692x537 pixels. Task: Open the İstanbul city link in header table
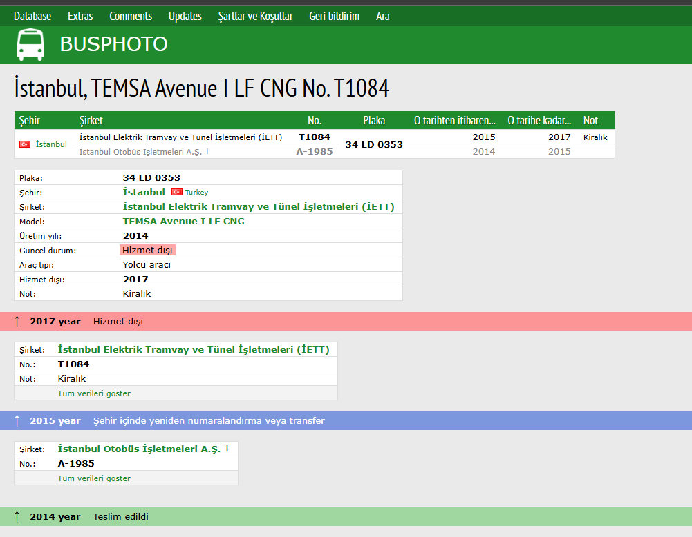51,144
